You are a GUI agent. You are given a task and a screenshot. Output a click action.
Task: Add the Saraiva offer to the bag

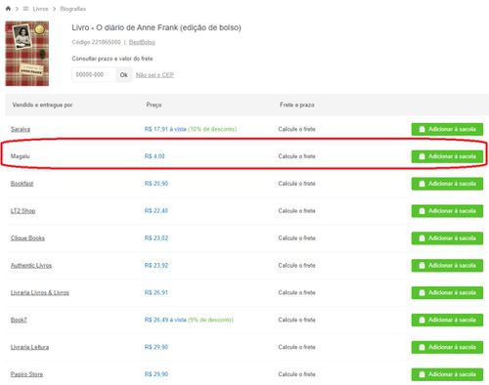click(447, 129)
